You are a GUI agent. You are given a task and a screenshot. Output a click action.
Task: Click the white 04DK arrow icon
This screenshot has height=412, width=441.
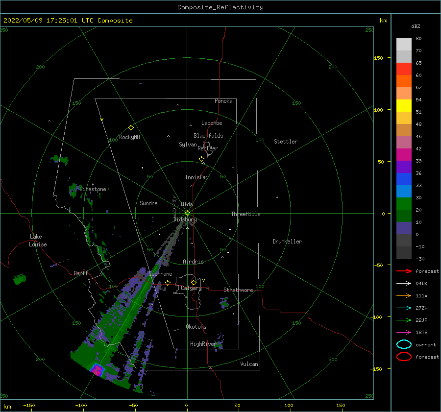pos(404,283)
